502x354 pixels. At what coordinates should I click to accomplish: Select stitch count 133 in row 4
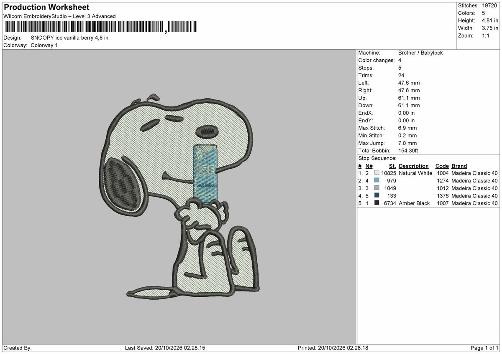tap(392, 196)
